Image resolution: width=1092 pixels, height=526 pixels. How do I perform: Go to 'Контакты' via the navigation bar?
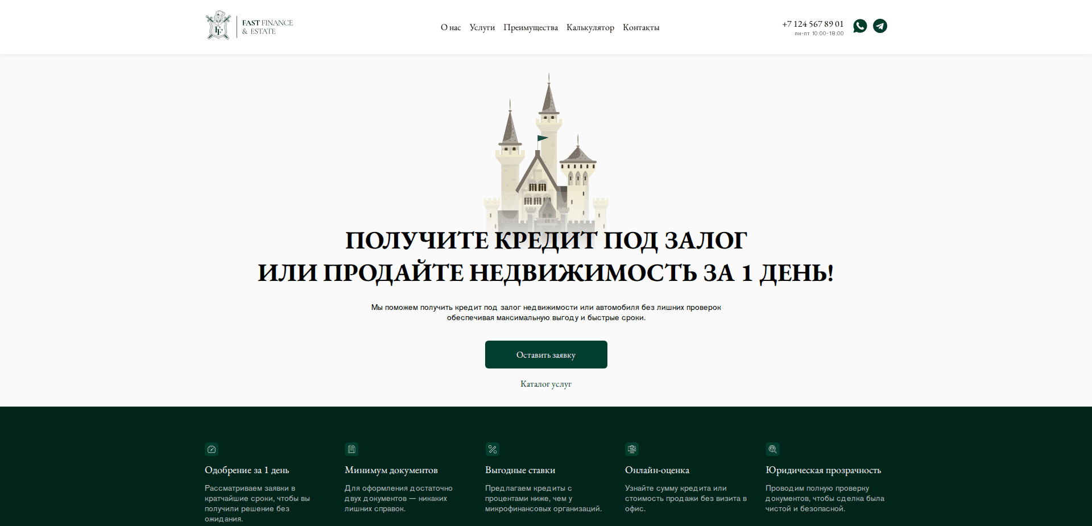(x=641, y=27)
